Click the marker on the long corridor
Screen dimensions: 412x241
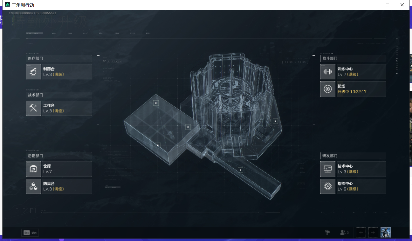tap(241, 170)
